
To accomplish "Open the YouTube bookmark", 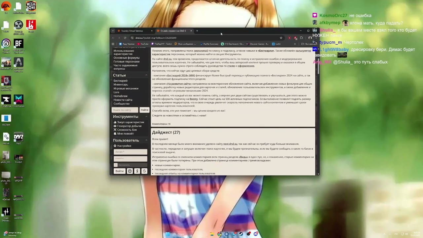I will coord(143,44).
